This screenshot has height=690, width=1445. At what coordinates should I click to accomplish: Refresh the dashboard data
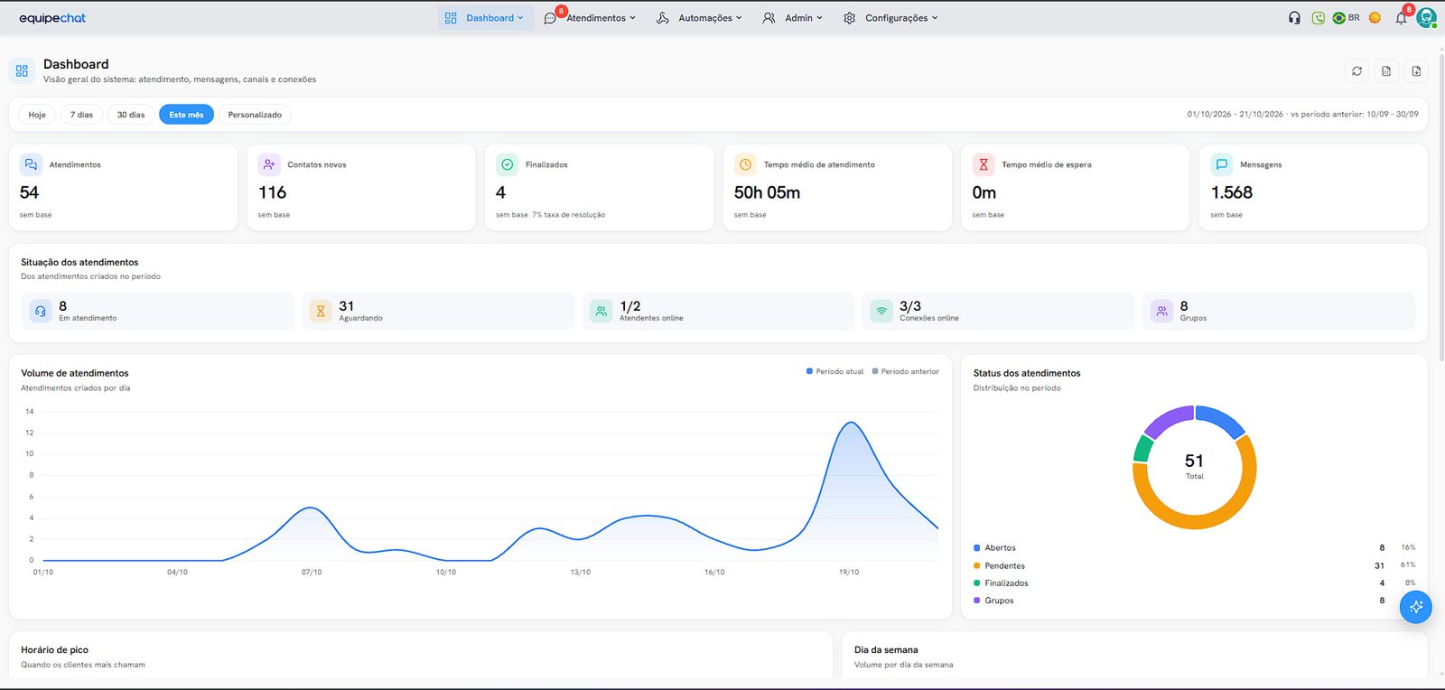click(1356, 71)
